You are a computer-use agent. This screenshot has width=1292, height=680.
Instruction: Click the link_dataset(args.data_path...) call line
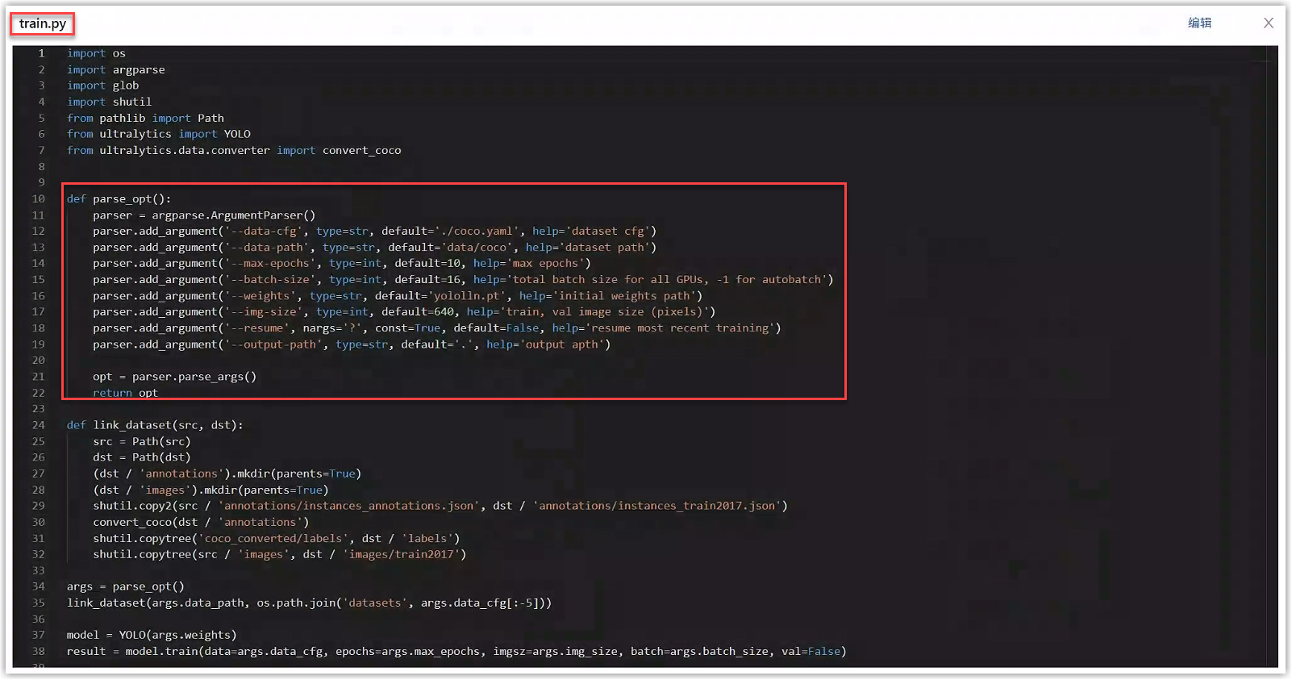click(309, 603)
